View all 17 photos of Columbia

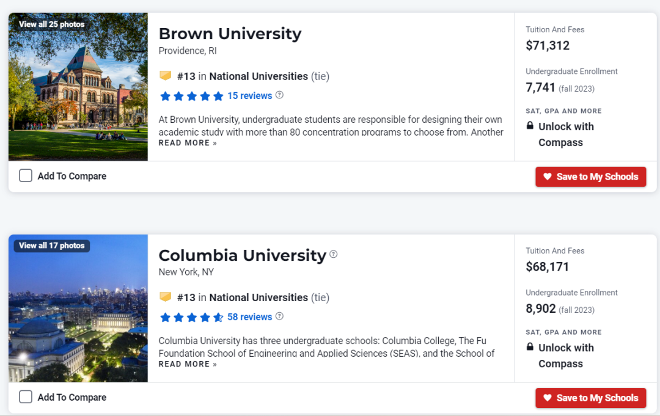pyautogui.click(x=51, y=246)
